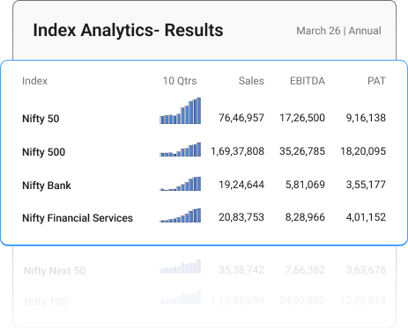Click the Nifty 100 EBITDA value 24,92,882

302,301
